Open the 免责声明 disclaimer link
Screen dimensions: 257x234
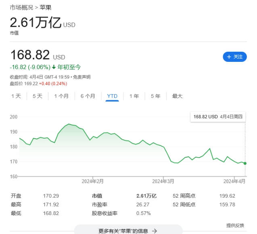(81, 77)
